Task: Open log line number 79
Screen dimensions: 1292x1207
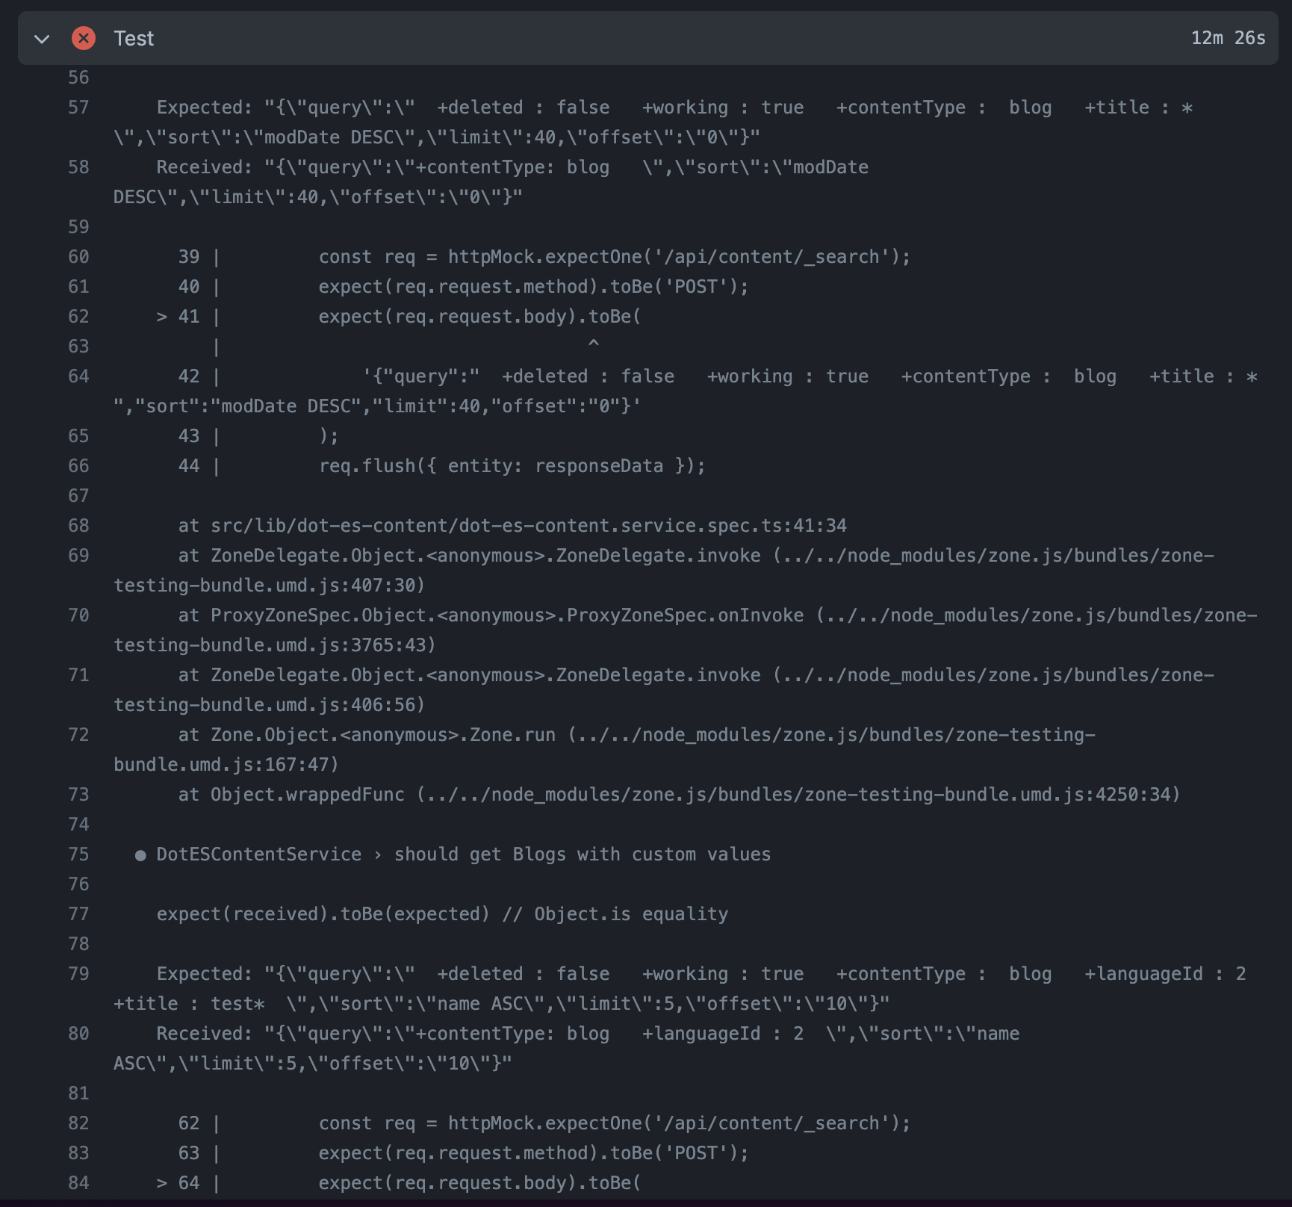Action: pyautogui.click(x=78, y=974)
